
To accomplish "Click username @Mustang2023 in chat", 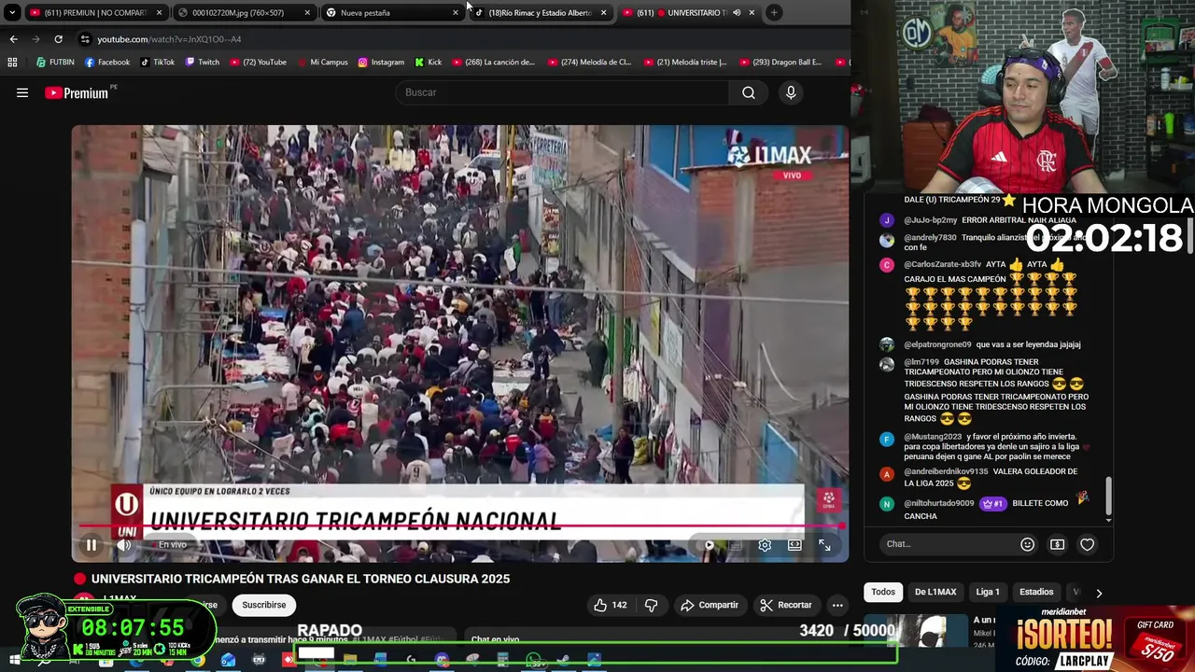I will (x=933, y=437).
